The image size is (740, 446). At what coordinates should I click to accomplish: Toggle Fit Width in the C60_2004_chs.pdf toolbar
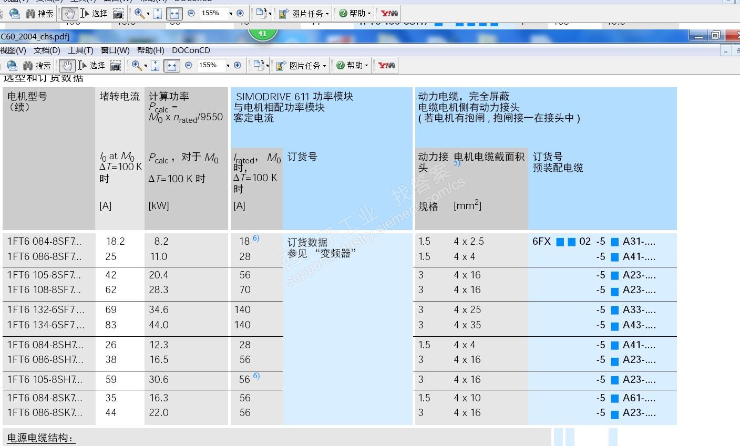coord(171,65)
